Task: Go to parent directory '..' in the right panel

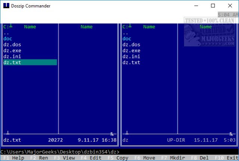Action: (x=125, y=34)
